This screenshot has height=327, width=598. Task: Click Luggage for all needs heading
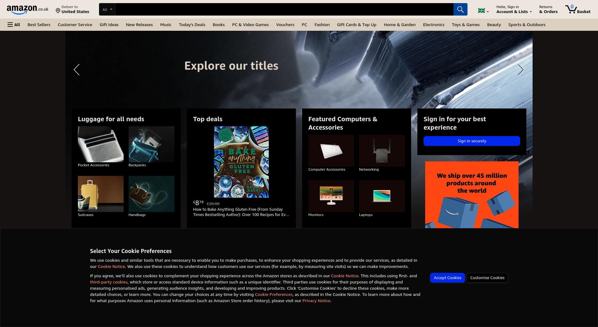pos(111,119)
